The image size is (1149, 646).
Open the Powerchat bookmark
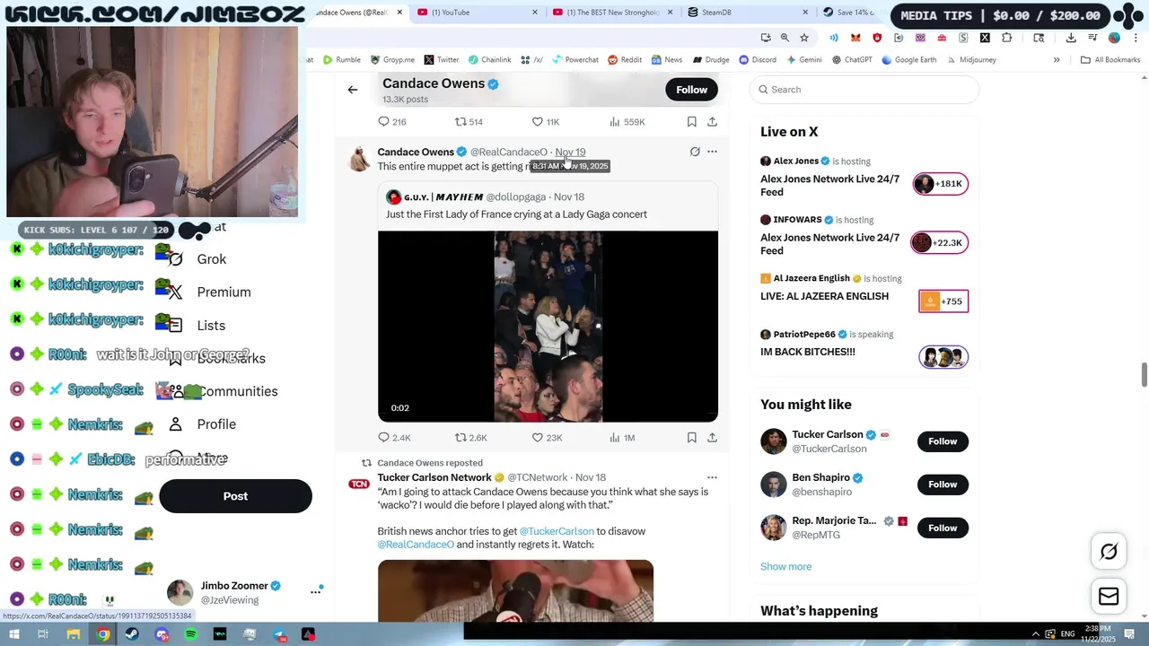coord(574,60)
